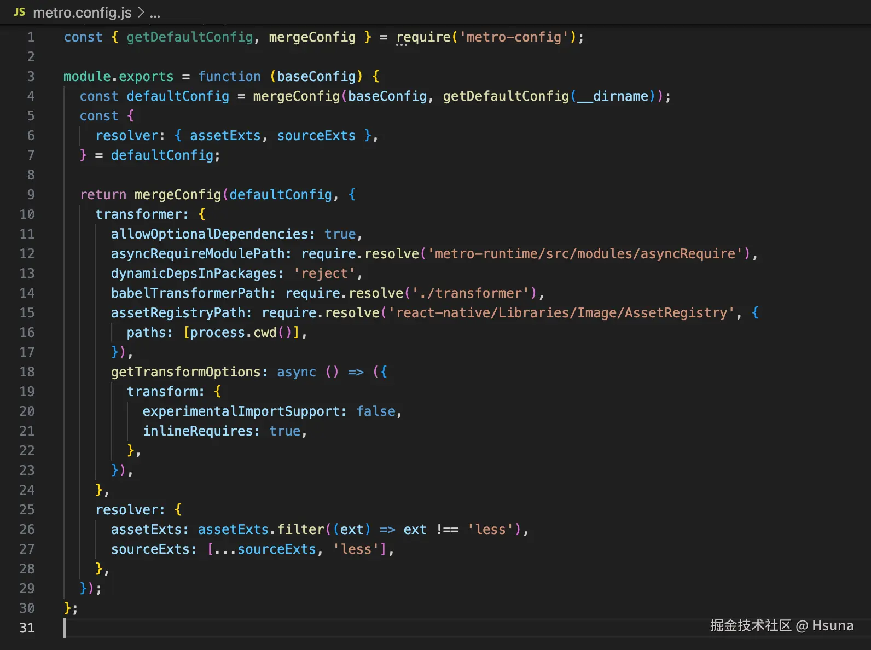
Task: Click 'inlineRequires' on line 21
Action: [198, 431]
